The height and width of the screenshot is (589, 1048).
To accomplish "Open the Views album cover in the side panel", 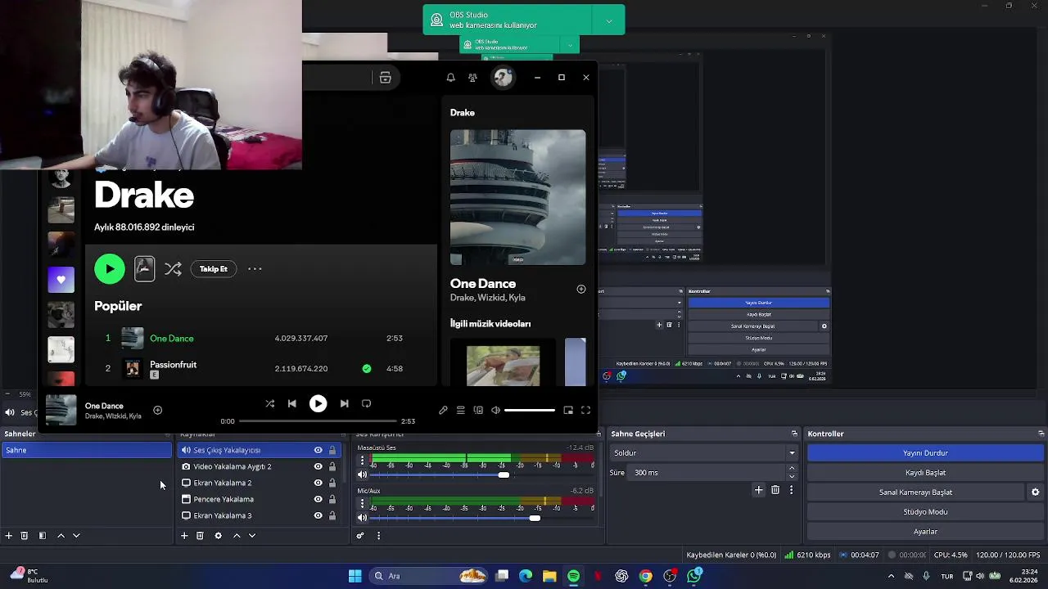I will click(517, 197).
